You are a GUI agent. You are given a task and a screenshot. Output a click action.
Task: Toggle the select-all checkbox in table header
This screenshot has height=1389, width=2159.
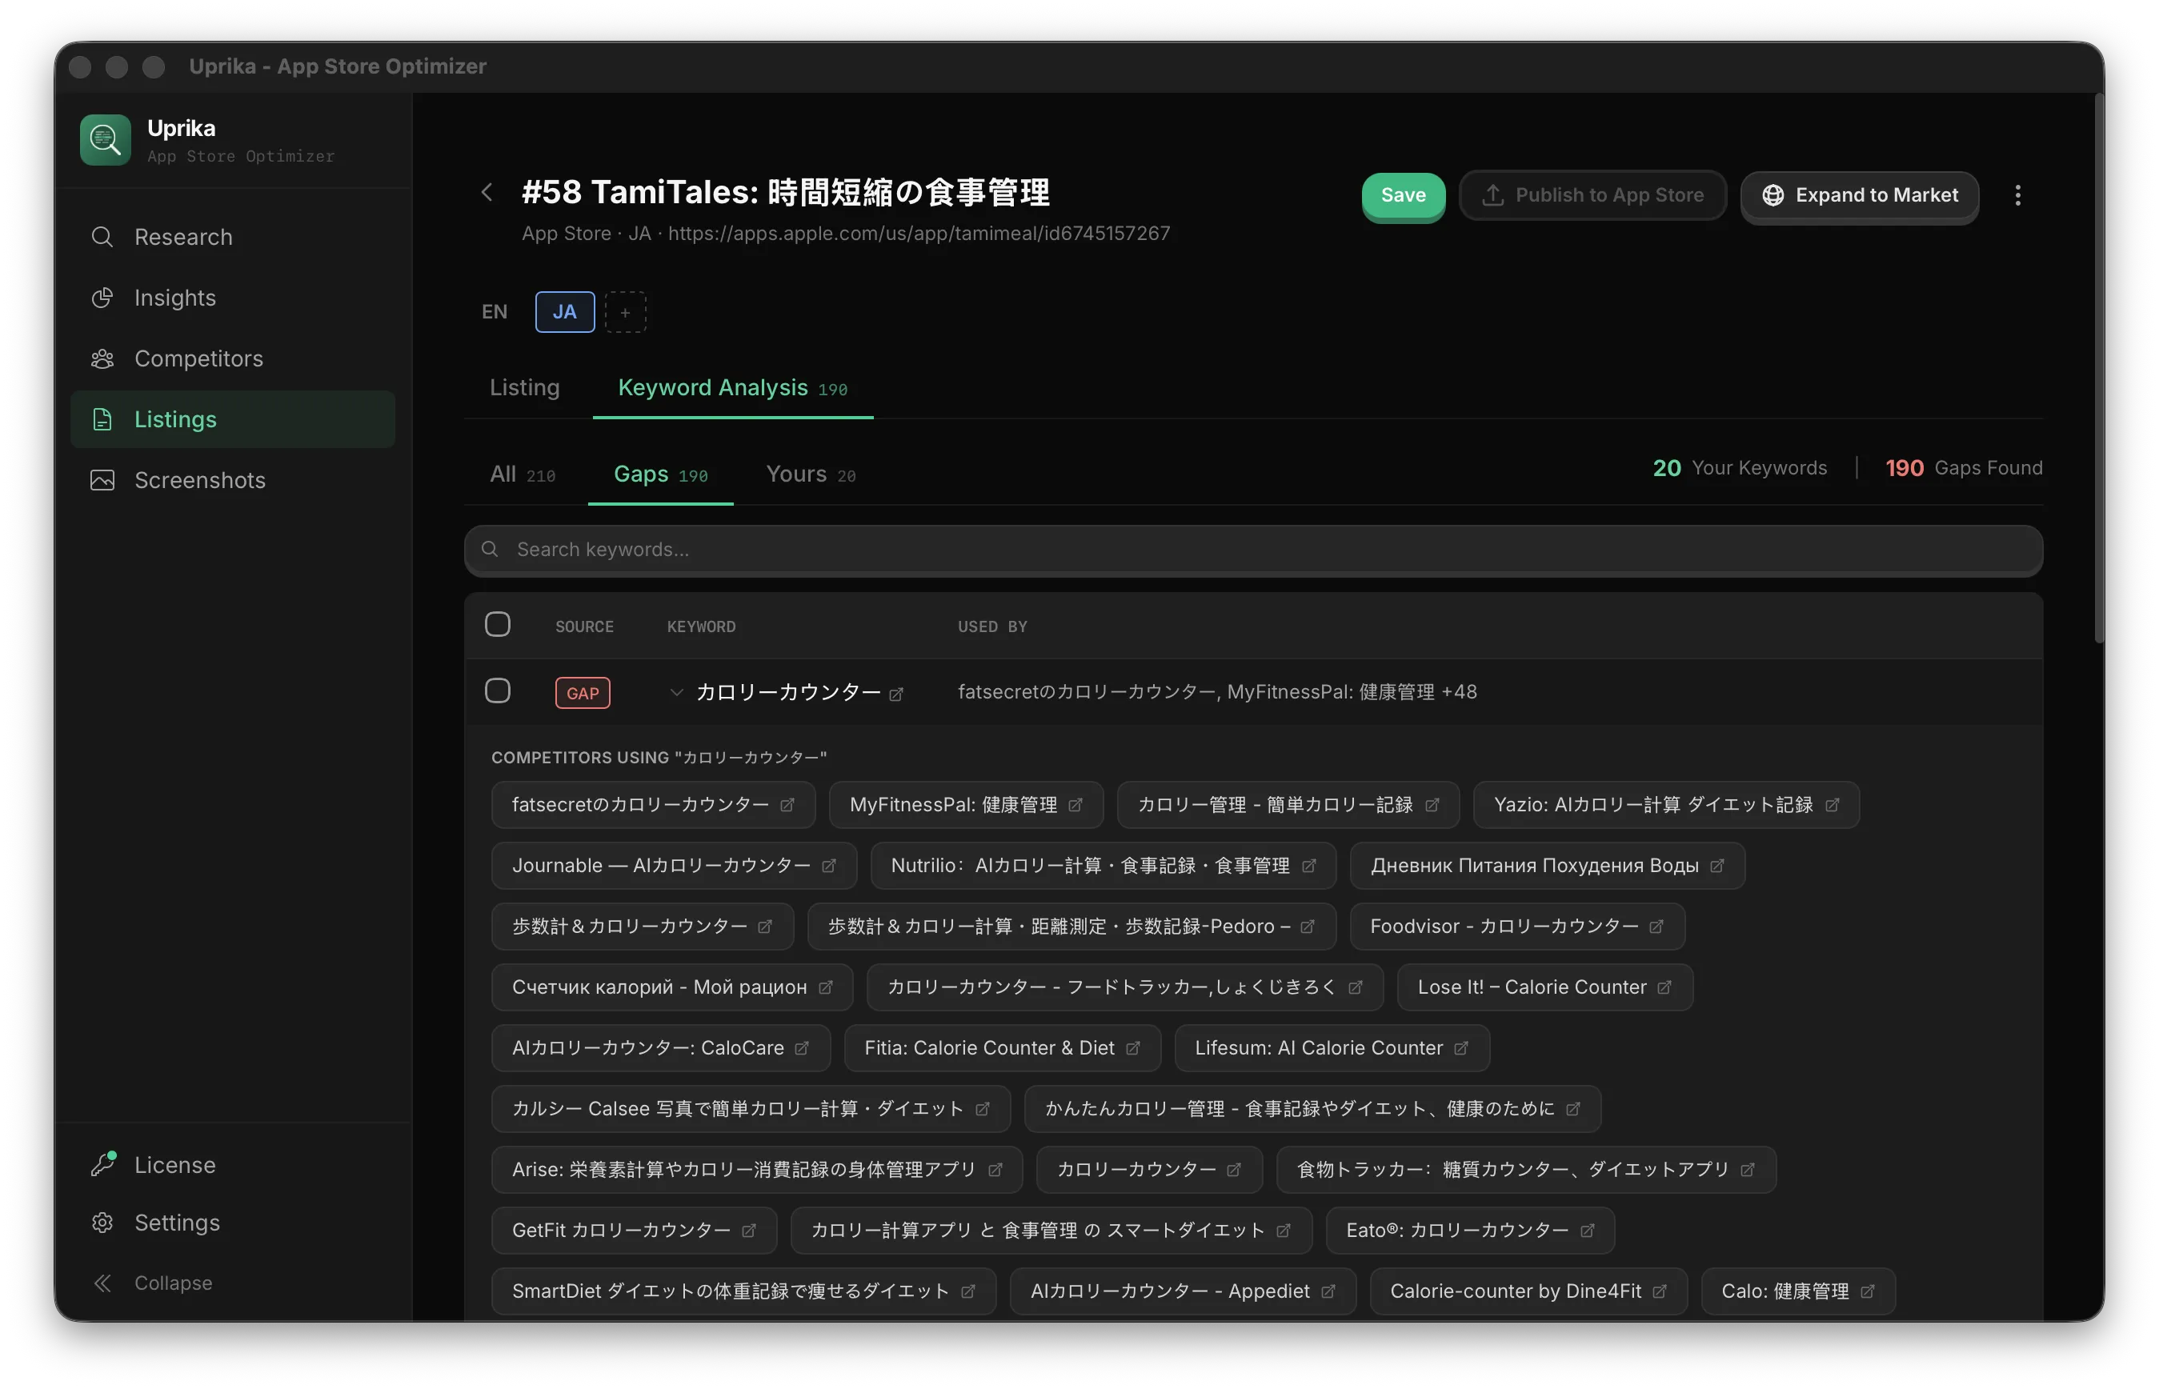tap(498, 624)
